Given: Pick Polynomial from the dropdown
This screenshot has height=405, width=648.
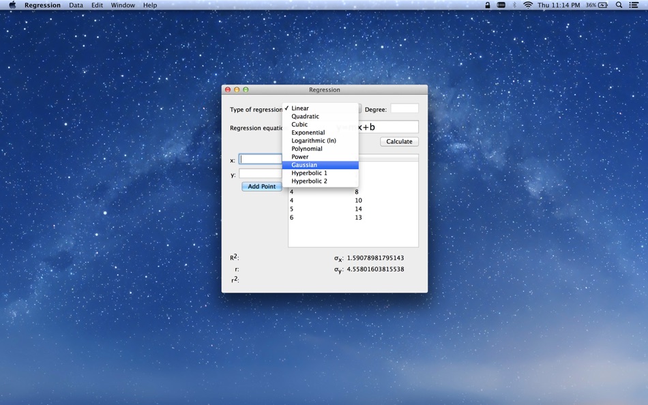Looking at the screenshot, I should pyautogui.click(x=321, y=149).
